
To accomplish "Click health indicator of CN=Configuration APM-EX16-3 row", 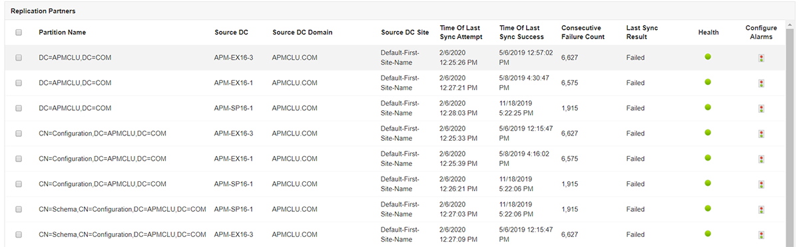I will 708,132.
